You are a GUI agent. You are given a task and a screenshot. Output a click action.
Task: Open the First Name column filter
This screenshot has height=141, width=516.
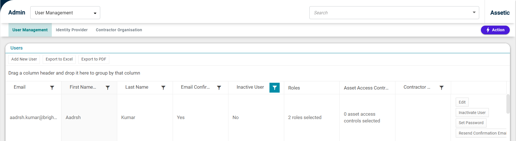click(108, 88)
